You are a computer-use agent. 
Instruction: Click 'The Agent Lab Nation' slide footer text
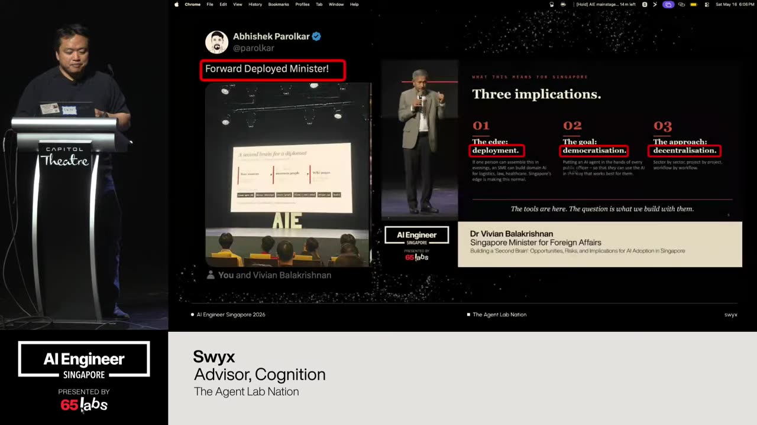[x=499, y=315]
